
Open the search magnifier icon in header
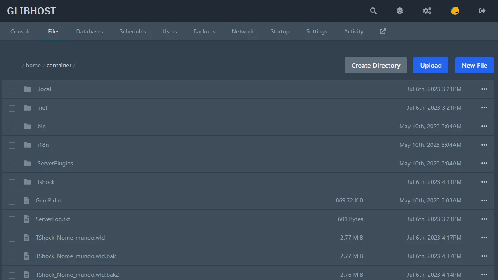coord(373,11)
